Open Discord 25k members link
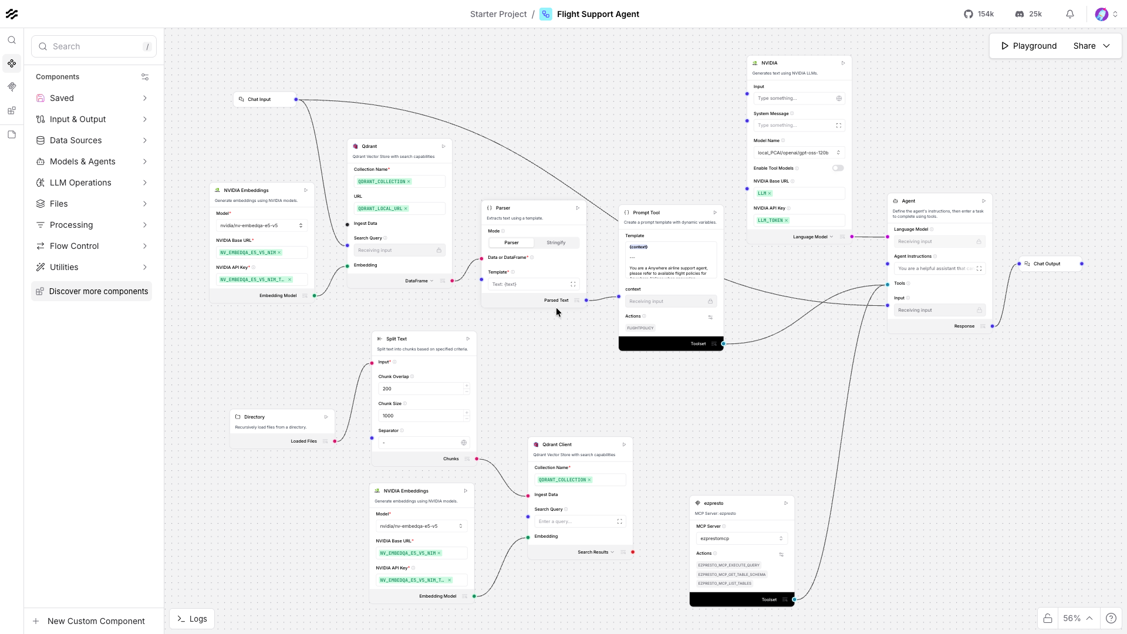Image resolution: width=1127 pixels, height=634 pixels. [x=1028, y=14]
